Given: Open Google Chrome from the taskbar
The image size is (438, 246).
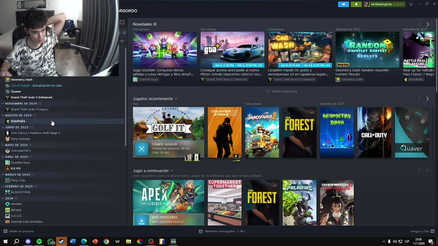Looking at the screenshot, I should [106, 242].
